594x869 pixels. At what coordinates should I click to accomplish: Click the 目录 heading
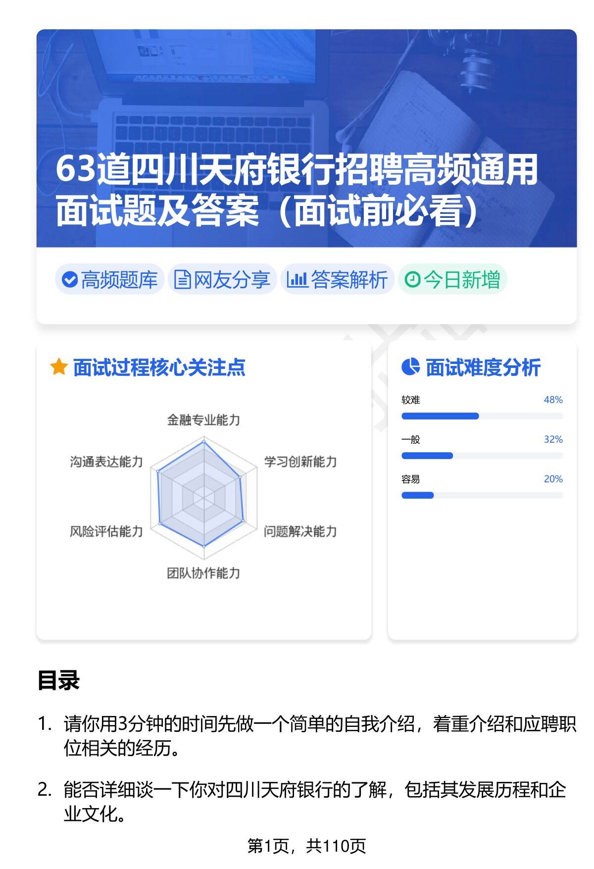point(58,680)
